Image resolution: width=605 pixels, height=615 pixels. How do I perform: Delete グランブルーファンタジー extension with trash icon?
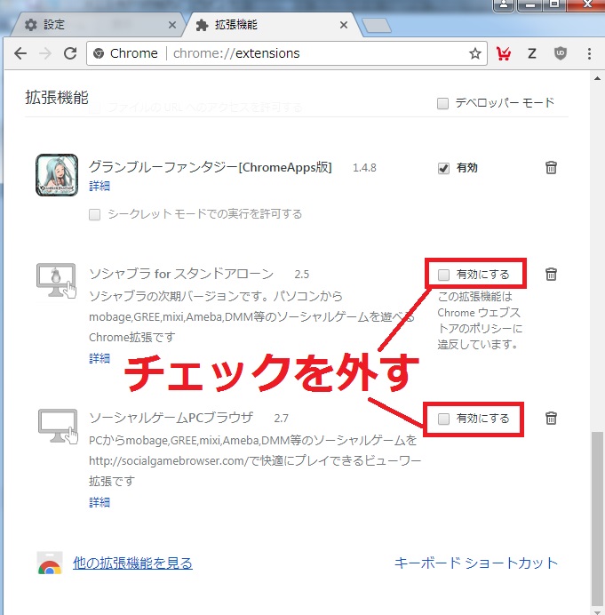(x=551, y=168)
